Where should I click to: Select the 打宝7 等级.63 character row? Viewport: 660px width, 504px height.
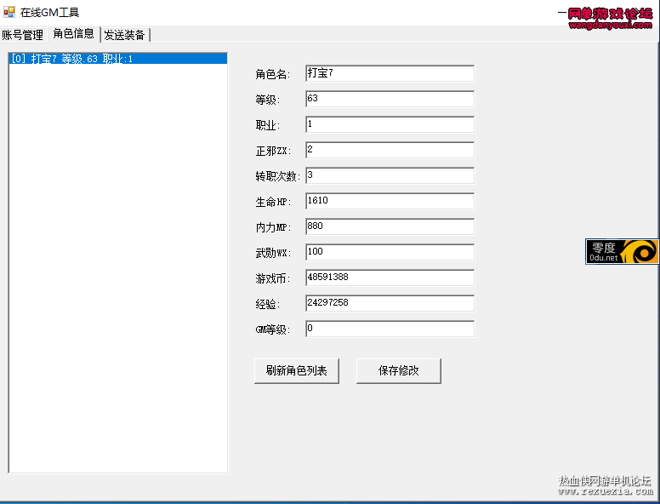click(x=118, y=59)
